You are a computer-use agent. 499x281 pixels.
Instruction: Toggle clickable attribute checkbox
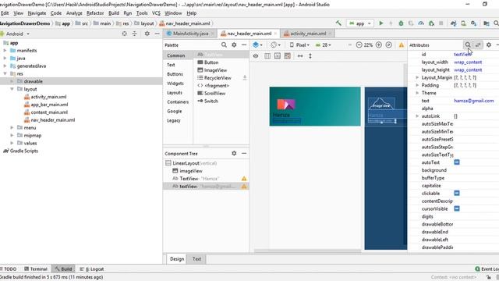[x=457, y=193]
